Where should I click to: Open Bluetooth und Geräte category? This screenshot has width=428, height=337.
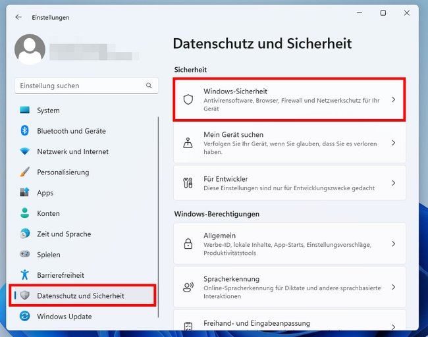pyautogui.click(x=83, y=131)
